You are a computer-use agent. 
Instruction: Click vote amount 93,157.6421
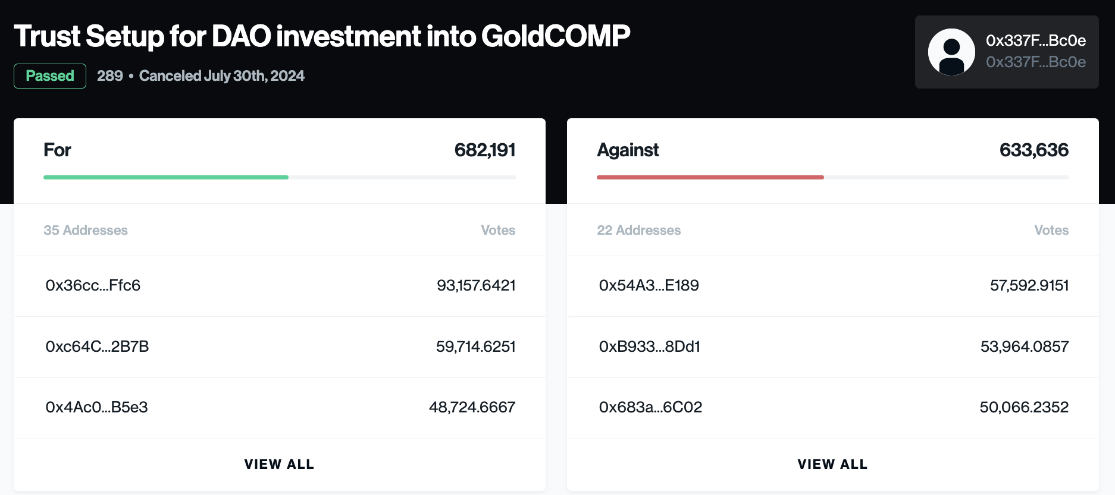coord(476,285)
